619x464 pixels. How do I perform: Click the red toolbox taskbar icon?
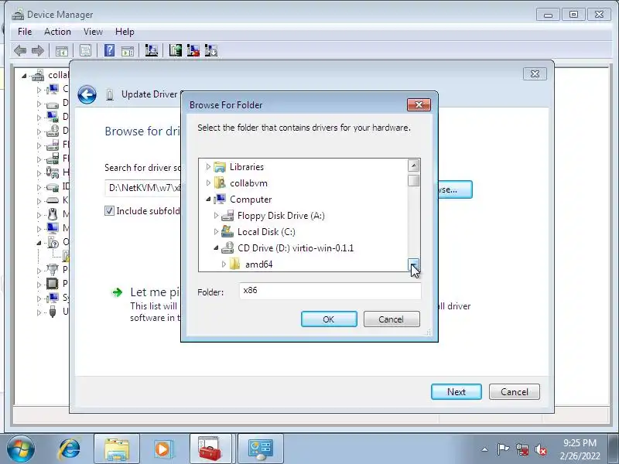(x=210, y=449)
